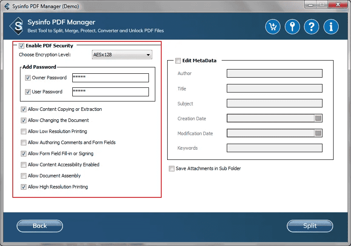Enable Allow Content Accessibility Enabled
Image resolution: width=351 pixels, height=246 pixels.
pos(23,165)
